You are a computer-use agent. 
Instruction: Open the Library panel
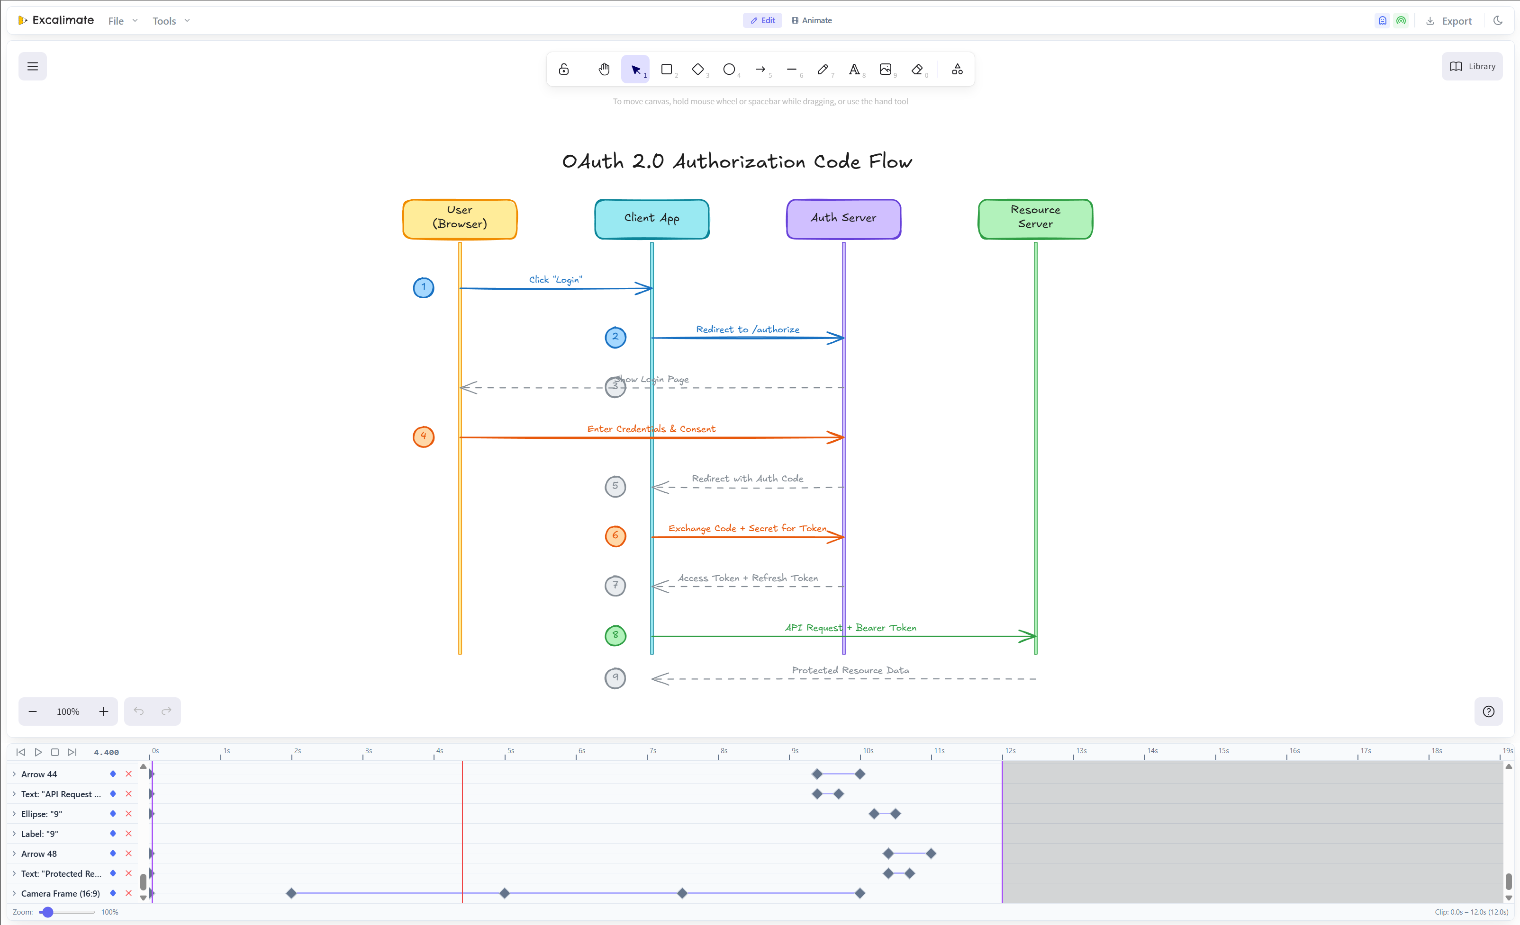coord(1472,67)
